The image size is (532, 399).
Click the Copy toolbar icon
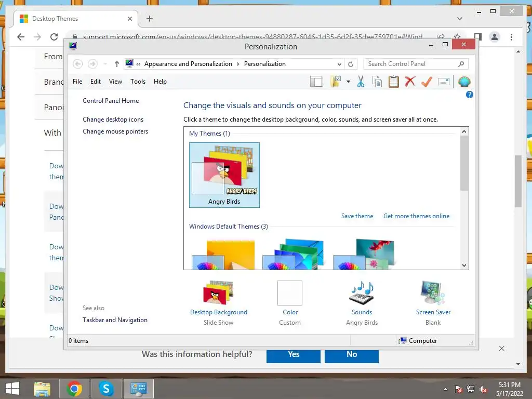[x=377, y=82]
